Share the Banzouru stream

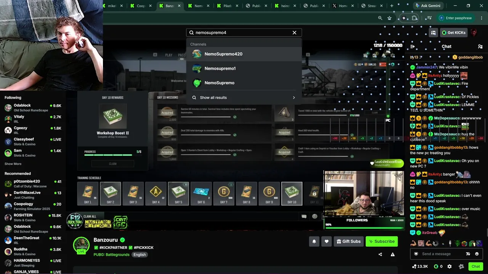(380, 254)
